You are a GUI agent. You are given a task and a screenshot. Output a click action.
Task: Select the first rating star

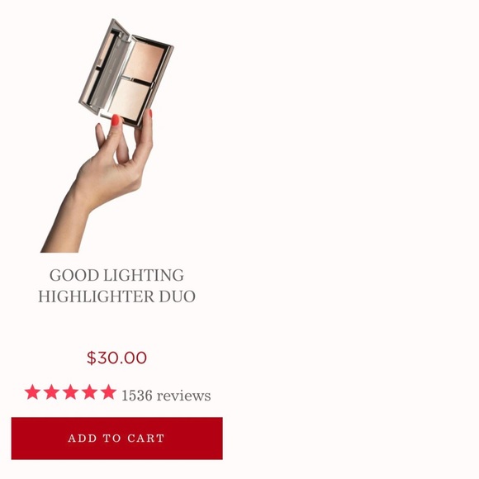point(32,392)
